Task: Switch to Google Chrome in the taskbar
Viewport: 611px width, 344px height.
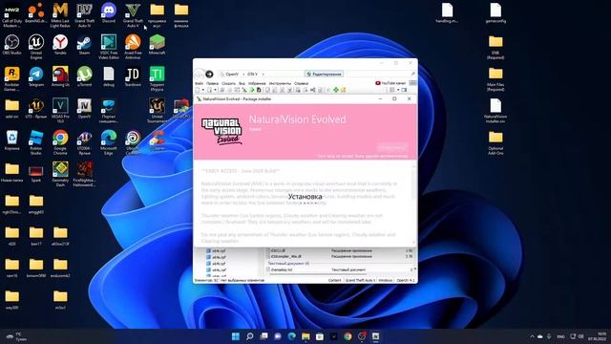Action: click(348, 336)
